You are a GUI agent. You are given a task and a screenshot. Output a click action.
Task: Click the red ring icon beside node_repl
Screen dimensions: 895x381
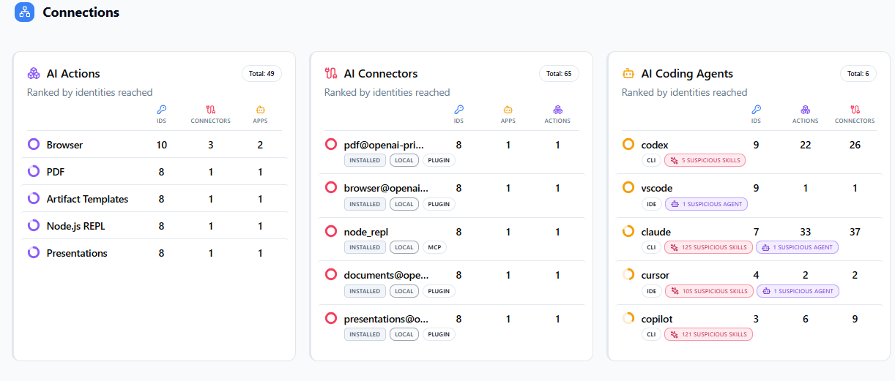coord(331,232)
